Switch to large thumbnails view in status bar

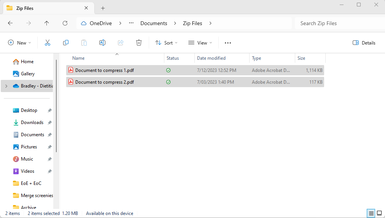(379, 213)
